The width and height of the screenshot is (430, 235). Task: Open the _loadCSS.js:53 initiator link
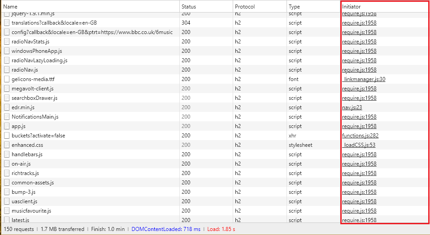[359, 145]
